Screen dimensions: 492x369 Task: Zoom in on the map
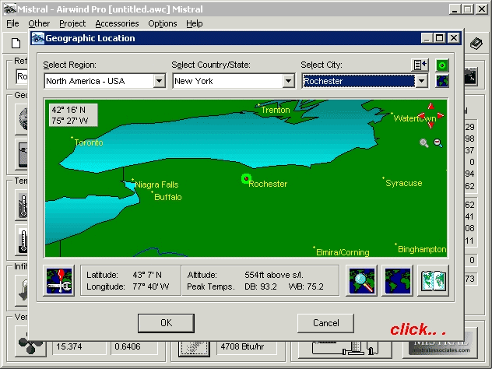pos(424,143)
